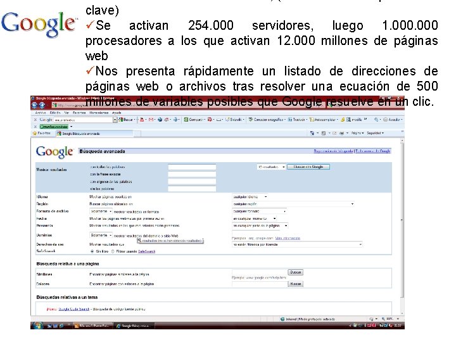The image size is (456, 342).
Task: Click the Enlaces page URL input field
Action: [x=260, y=284]
